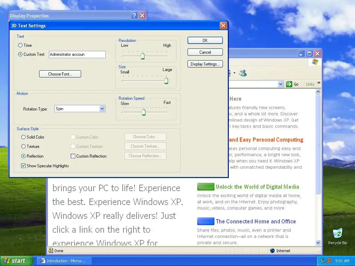This screenshot has width=355, height=266.
Task: Click the Size slider thumb
Action: 166,80
